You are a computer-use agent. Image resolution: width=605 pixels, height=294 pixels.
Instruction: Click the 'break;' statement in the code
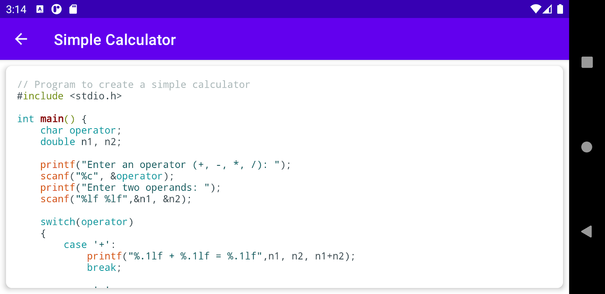pyautogui.click(x=104, y=268)
